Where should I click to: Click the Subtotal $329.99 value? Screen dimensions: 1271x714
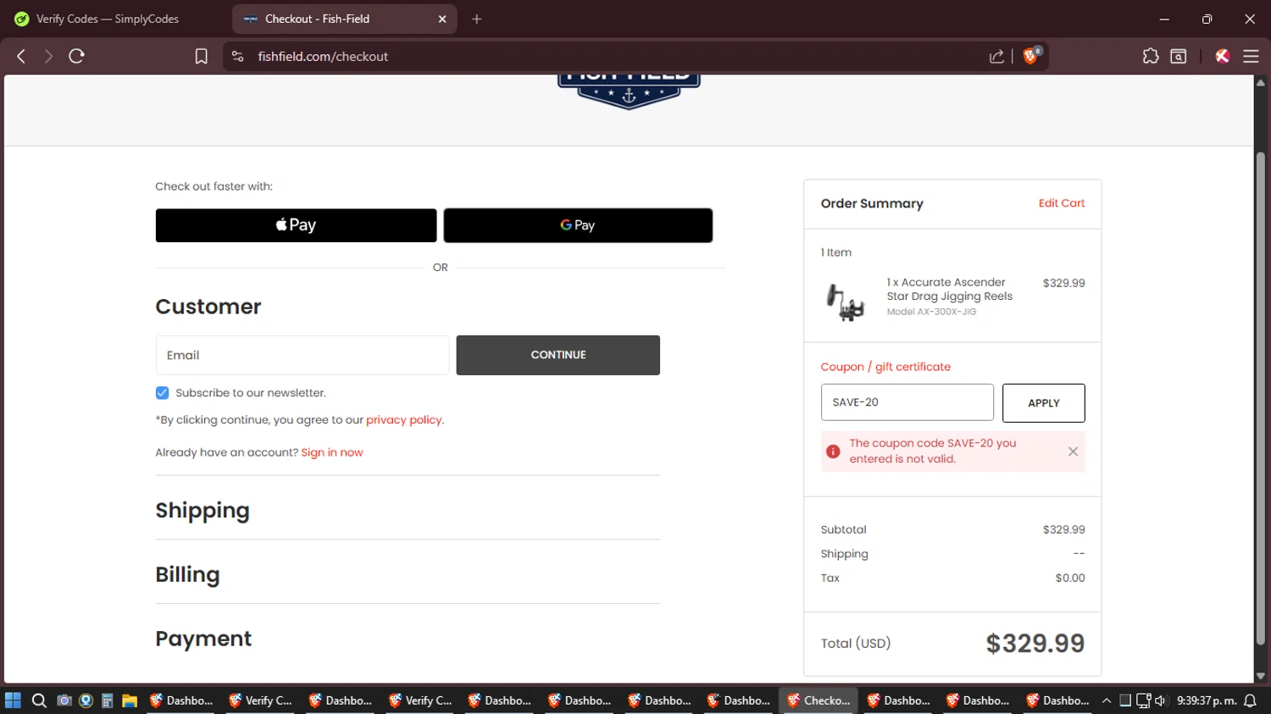tap(1063, 529)
